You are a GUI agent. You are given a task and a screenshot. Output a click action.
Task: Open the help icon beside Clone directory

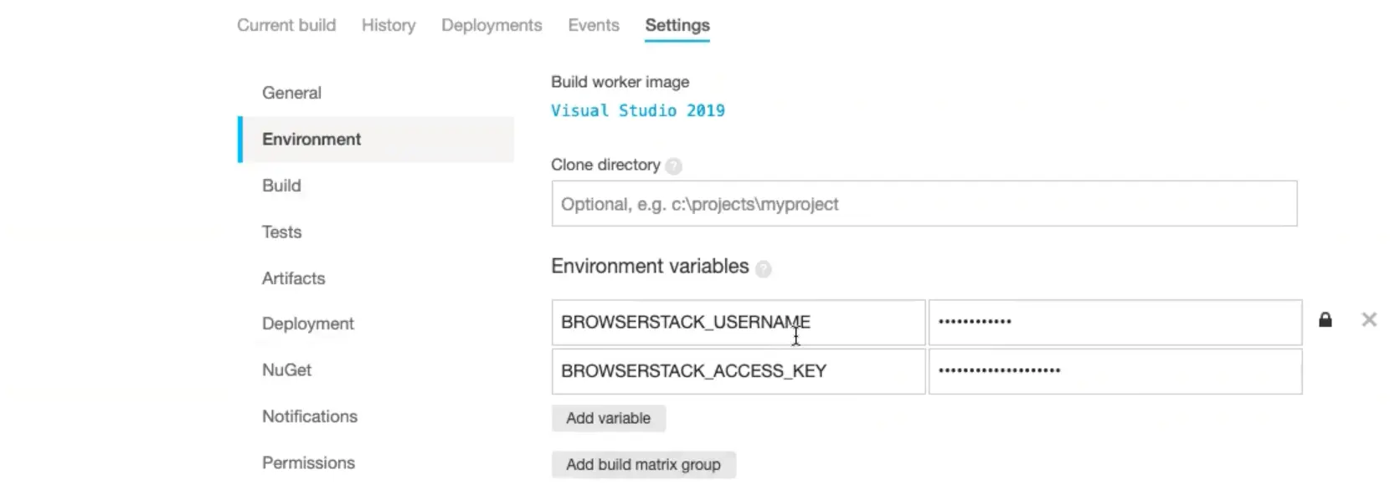click(673, 166)
